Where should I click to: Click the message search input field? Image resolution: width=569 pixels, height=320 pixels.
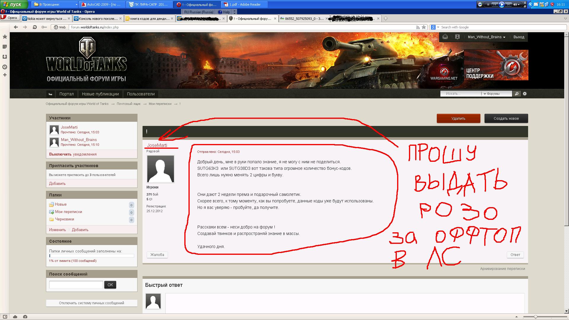[x=76, y=285]
